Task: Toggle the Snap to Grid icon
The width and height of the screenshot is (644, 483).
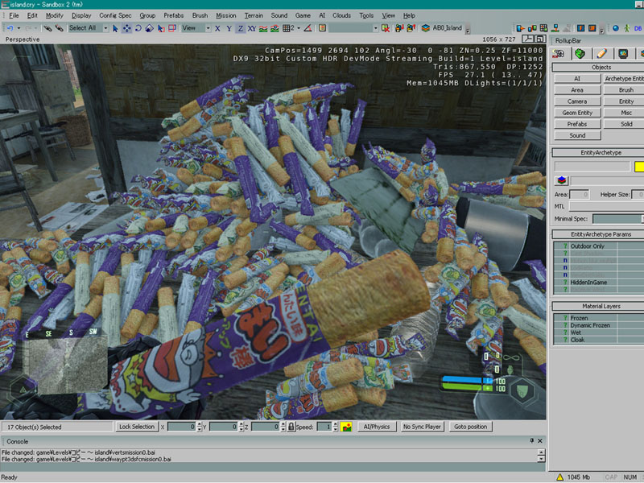Action: (x=287, y=28)
